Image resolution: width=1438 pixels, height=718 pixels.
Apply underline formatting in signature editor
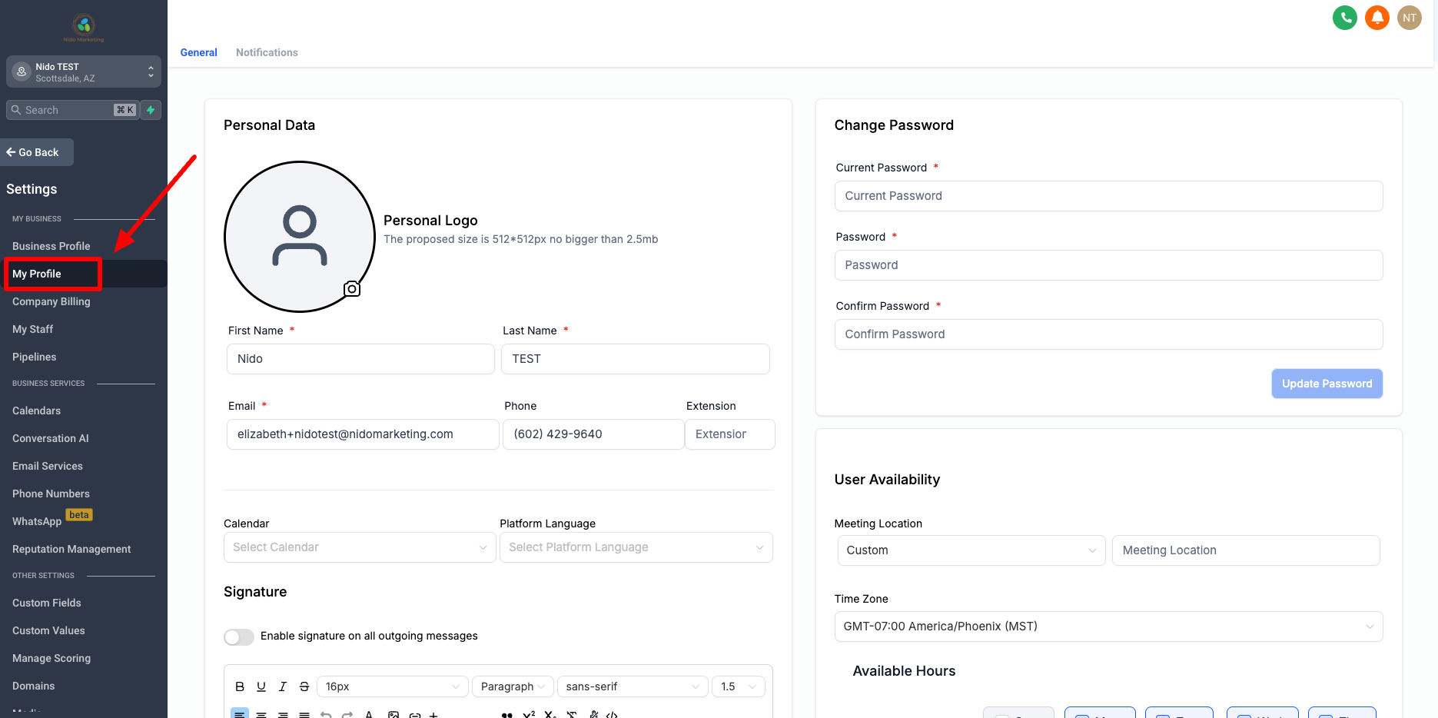[x=261, y=686]
